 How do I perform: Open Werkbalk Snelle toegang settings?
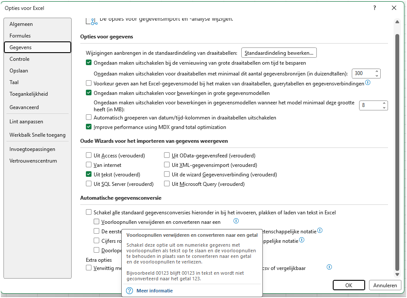[38, 135]
